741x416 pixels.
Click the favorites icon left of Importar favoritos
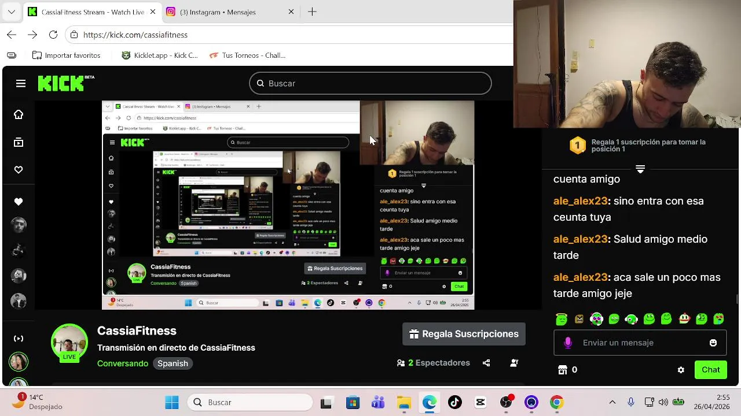tap(12, 55)
